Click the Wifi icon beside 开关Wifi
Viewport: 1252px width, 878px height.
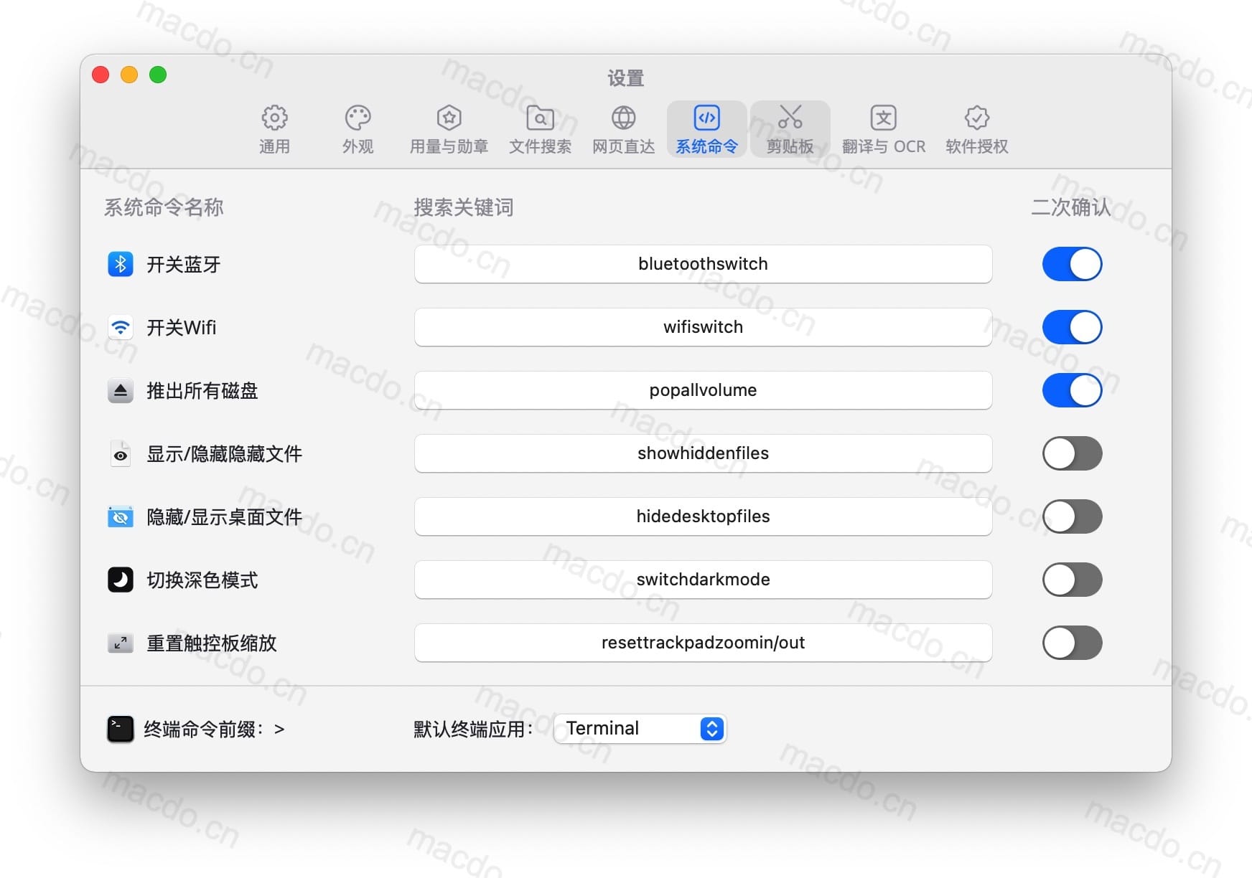click(x=121, y=327)
